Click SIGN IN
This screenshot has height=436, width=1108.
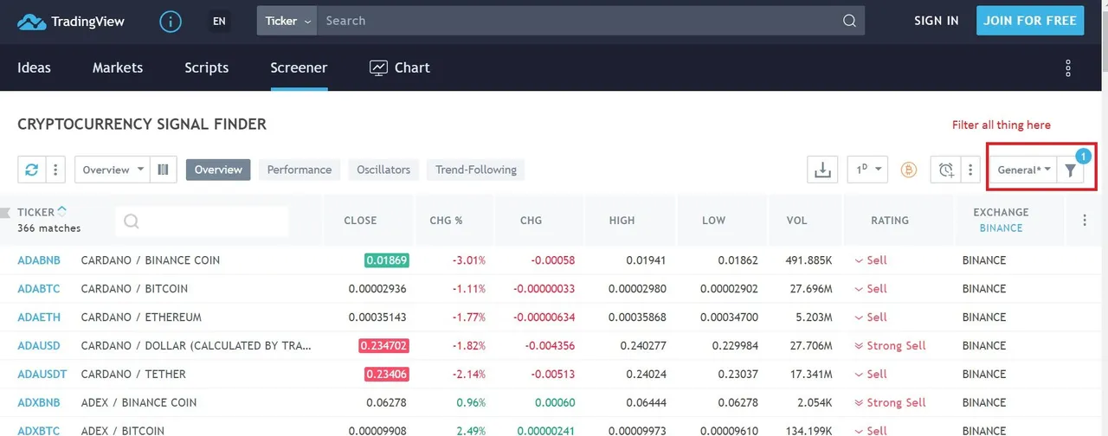[x=937, y=21]
